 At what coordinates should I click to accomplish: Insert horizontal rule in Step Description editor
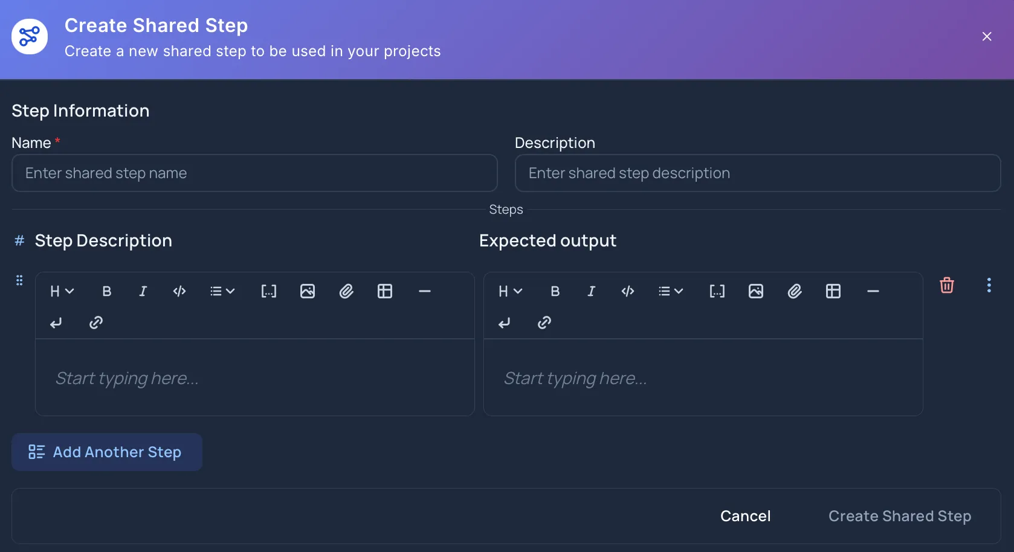point(425,291)
